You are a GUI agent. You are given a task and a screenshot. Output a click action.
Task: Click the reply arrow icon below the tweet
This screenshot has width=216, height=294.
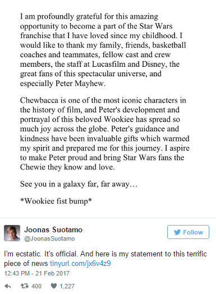click(8, 286)
